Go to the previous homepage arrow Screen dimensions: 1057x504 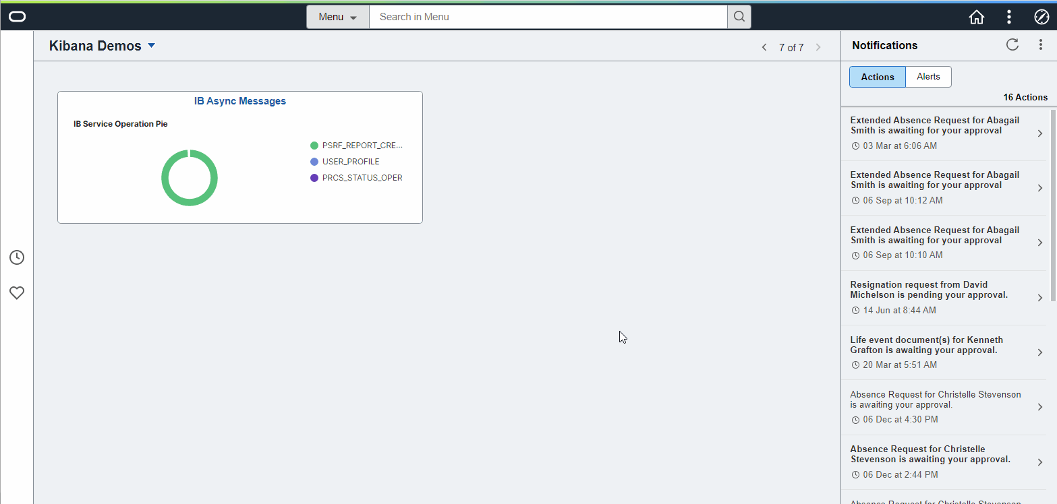tap(764, 47)
